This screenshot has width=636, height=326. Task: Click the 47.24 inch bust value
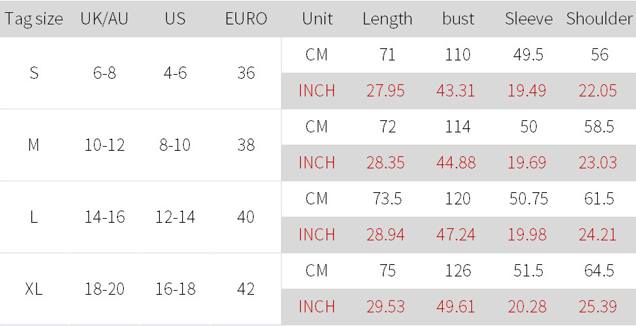click(x=458, y=235)
